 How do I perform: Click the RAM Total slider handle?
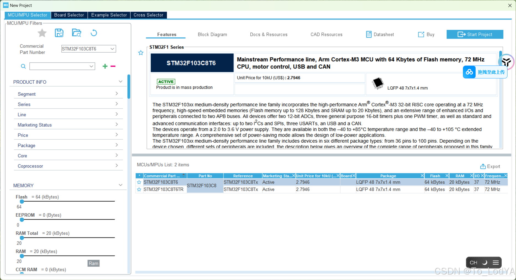pyautogui.click(x=22, y=238)
